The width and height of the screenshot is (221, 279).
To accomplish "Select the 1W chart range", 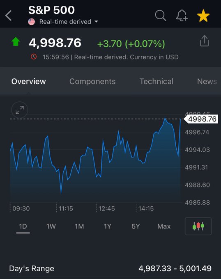I will click(x=51, y=226).
